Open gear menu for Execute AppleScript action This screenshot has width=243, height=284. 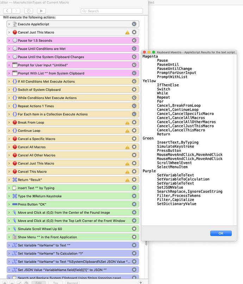click(x=134, y=24)
